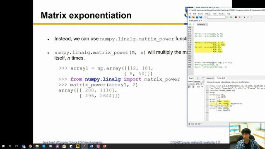
Task: Click the Step Over debugger icon
Action: [248, 17]
